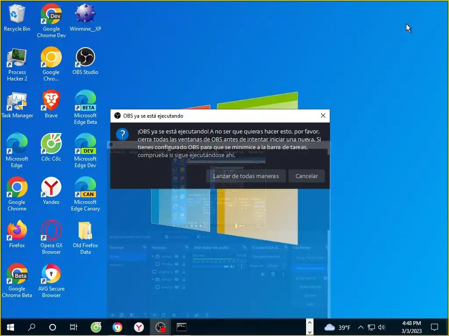Switch to the Command Prompt taskbar button
The image size is (449, 336).
coord(182,327)
